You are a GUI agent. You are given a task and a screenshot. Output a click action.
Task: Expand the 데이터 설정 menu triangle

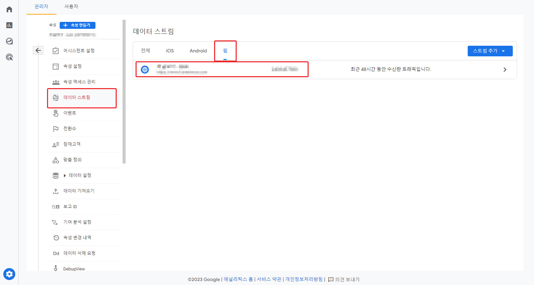tap(65, 176)
